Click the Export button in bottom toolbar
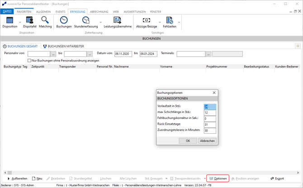This screenshot has height=188, width=303. point(277,179)
